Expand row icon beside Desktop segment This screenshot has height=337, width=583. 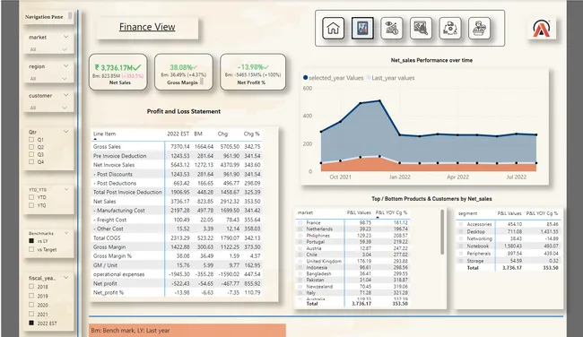coord(461,231)
